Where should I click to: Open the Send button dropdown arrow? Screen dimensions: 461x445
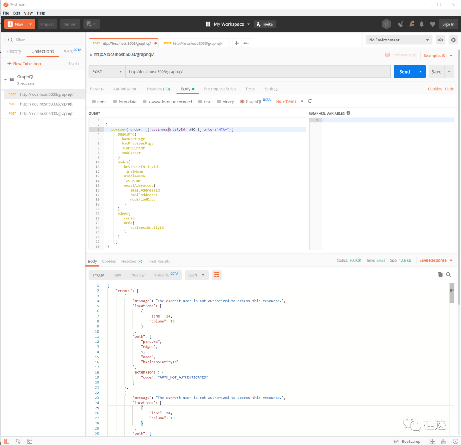[420, 71]
